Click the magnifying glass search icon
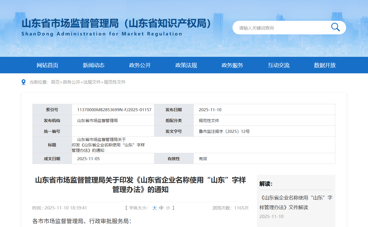This screenshot has width=368, height=227. tap(335, 27)
